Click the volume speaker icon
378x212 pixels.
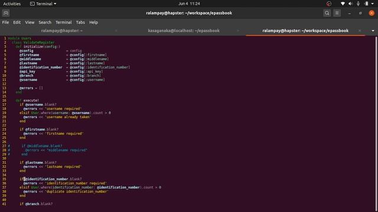pyautogui.click(x=350, y=4)
